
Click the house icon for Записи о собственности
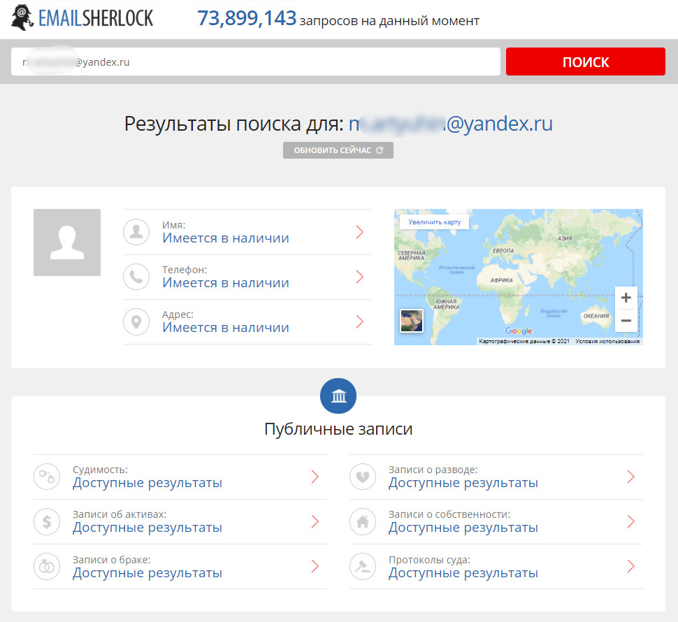(x=363, y=522)
